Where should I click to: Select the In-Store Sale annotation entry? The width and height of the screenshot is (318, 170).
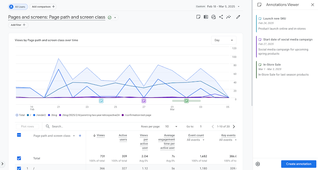tap(285, 70)
